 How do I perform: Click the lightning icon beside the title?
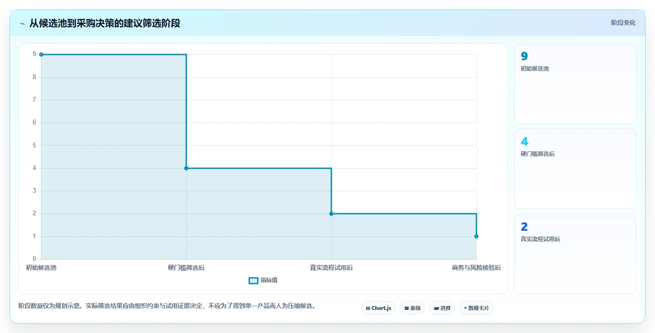point(22,23)
